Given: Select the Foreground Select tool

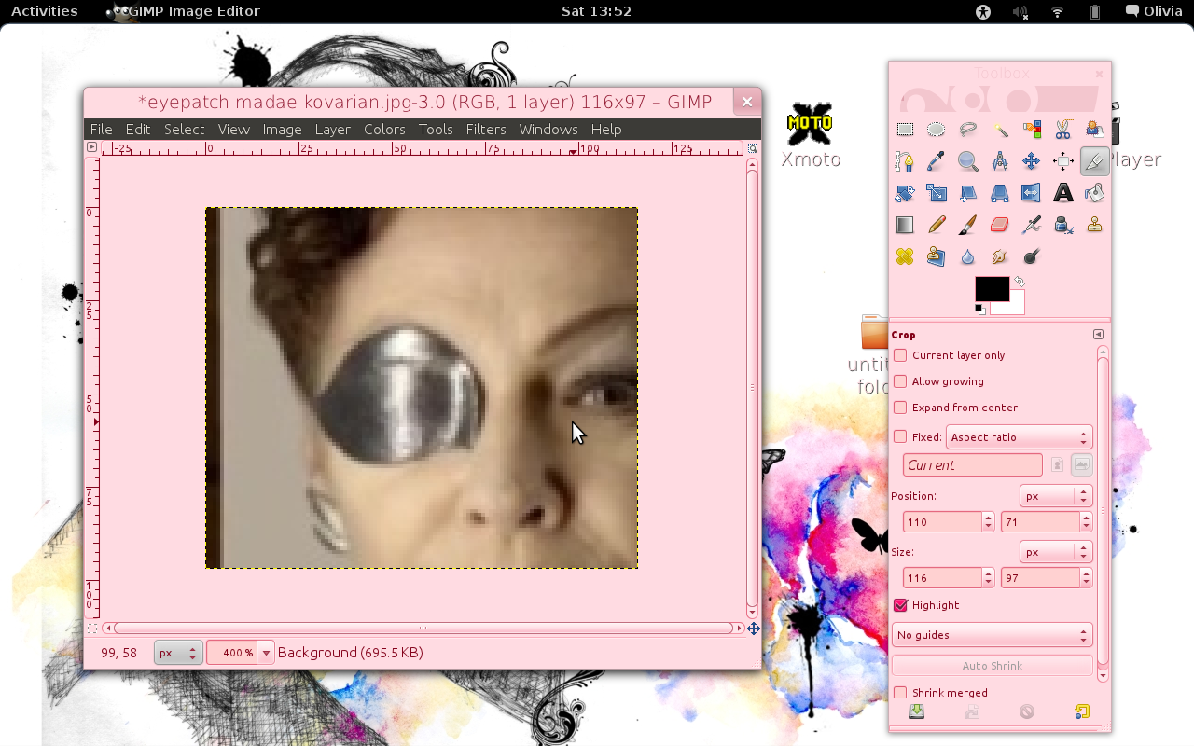Looking at the screenshot, I should (x=1095, y=130).
